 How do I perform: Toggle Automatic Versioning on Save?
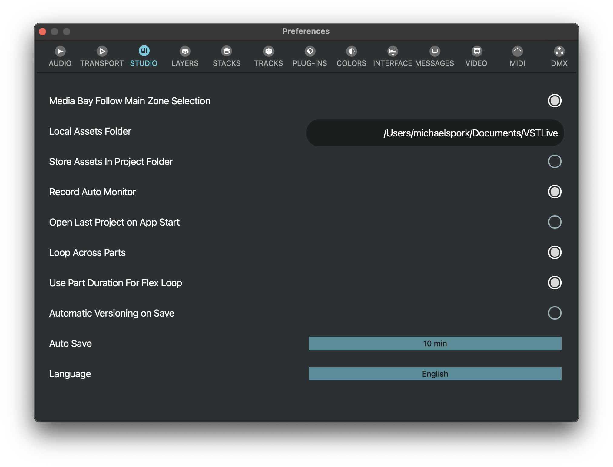coord(555,313)
